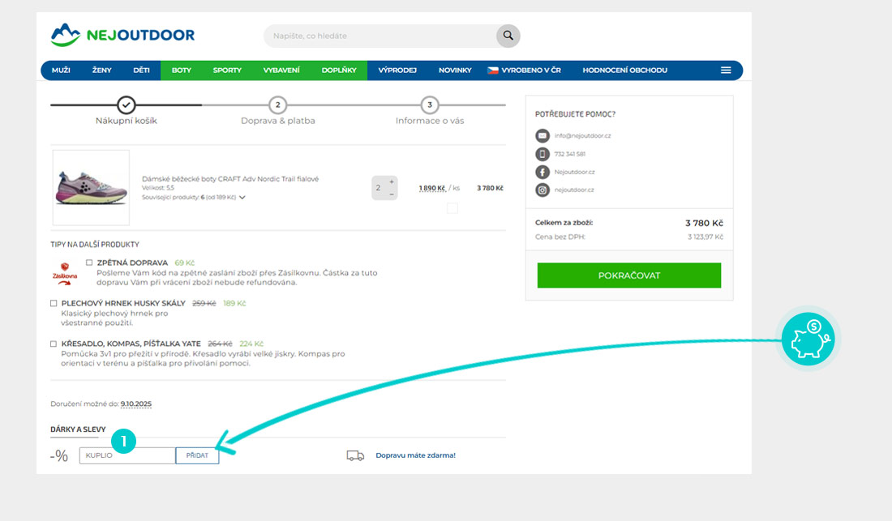The image size is (892, 521).
Task: Check the Zpětná doprava checkbox
Action: pyautogui.click(x=89, y=263)
